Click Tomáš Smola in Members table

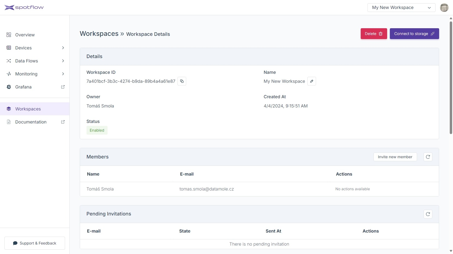[x=100, y=189]
